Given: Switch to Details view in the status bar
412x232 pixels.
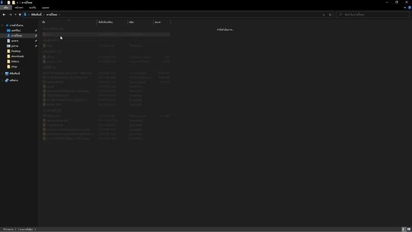Looking at the screenshot, I should click(x=404, y=229).
